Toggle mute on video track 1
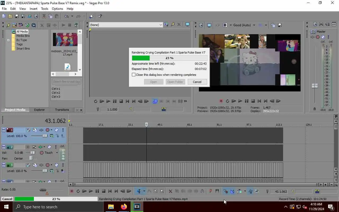 (56, 130)
